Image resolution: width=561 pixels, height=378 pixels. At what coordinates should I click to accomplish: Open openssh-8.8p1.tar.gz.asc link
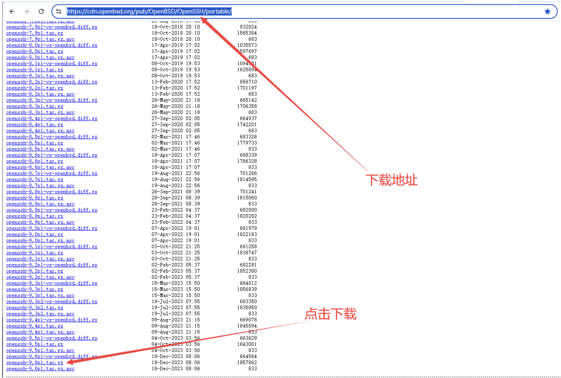pos(40,204)
